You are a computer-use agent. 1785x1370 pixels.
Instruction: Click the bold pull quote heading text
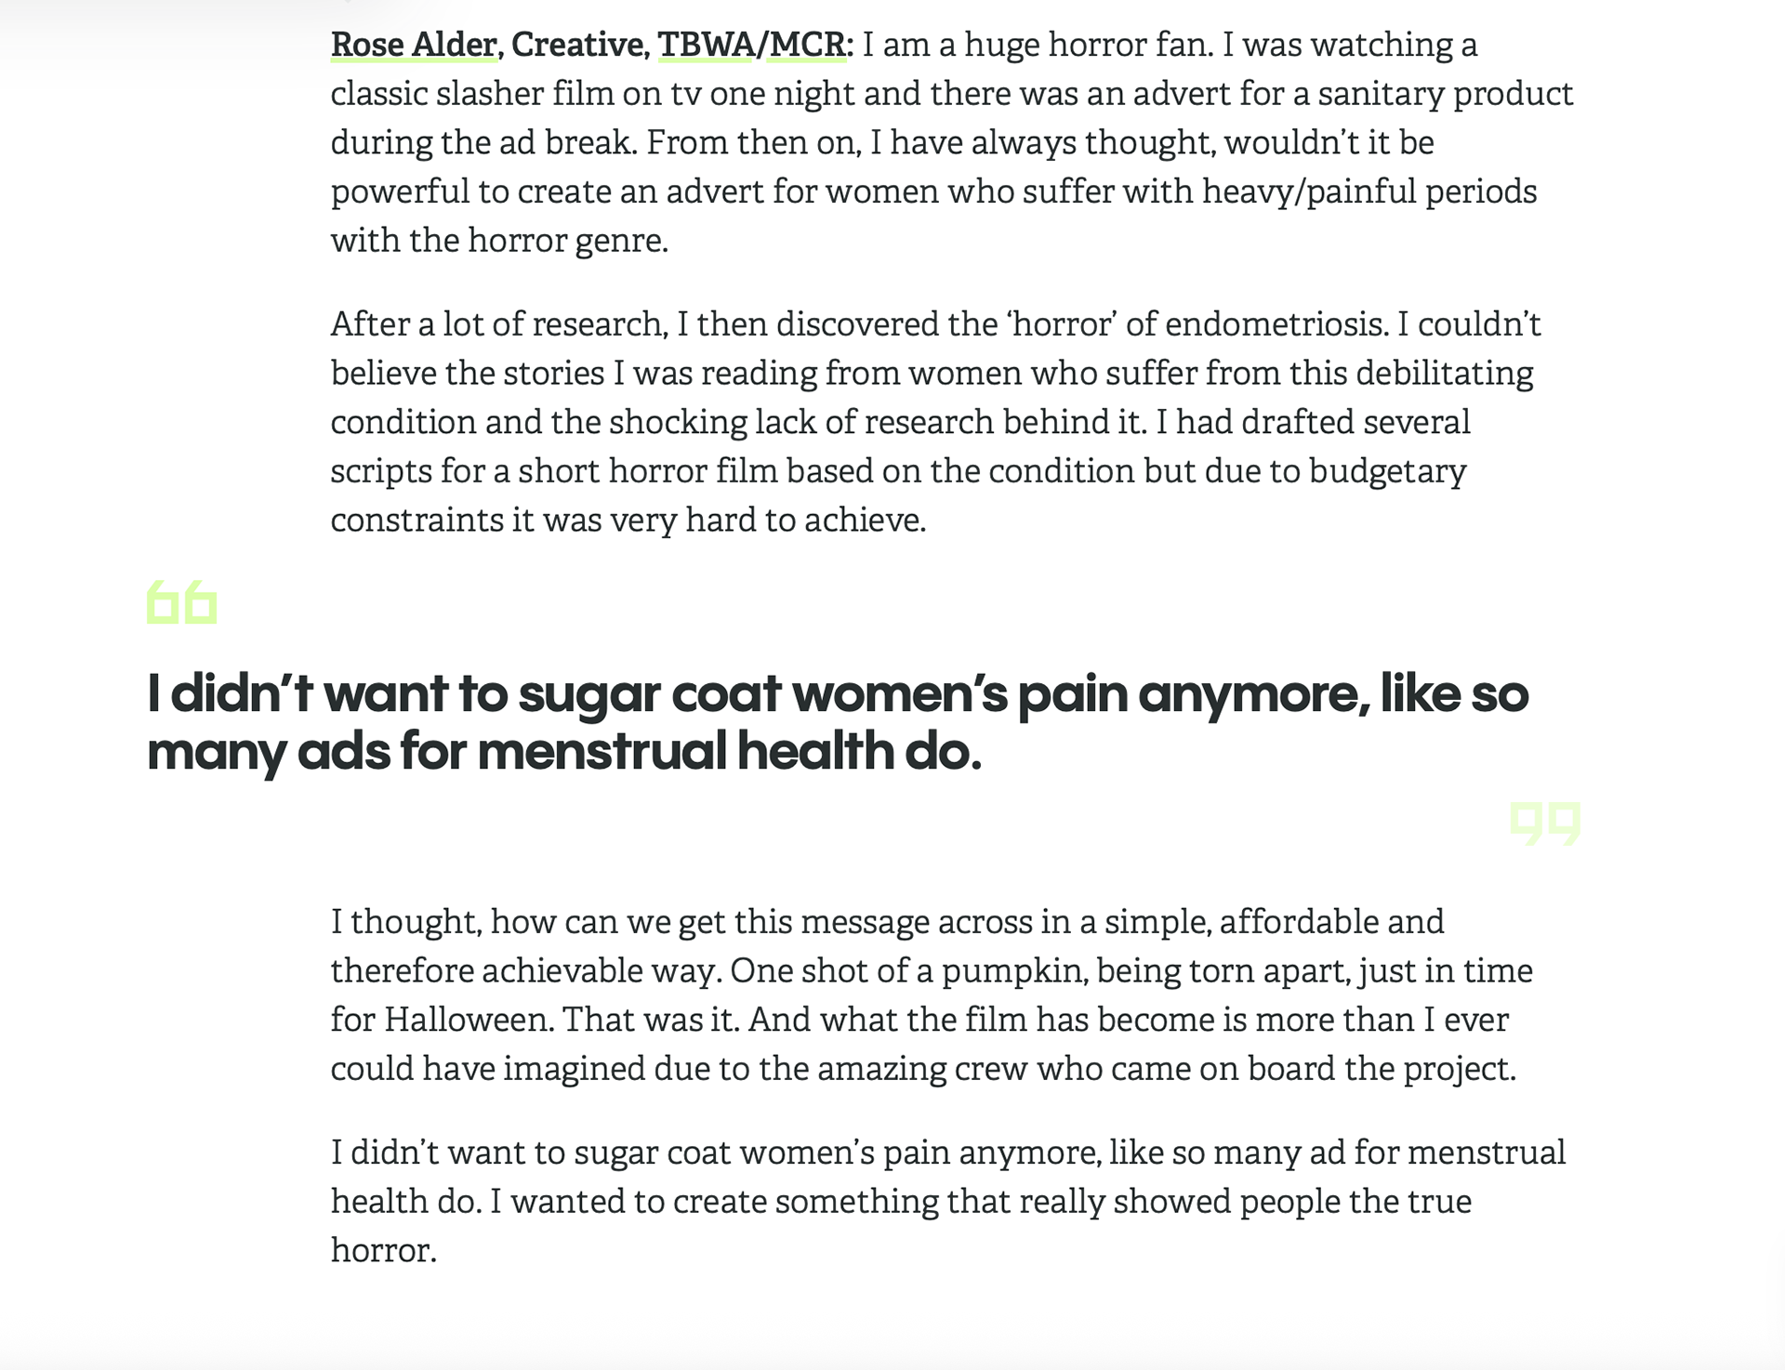[x=837, y=722]
